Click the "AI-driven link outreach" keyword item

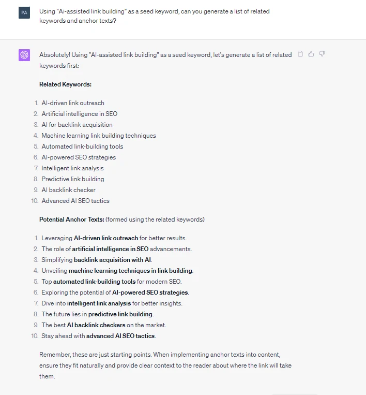(73, 103)
